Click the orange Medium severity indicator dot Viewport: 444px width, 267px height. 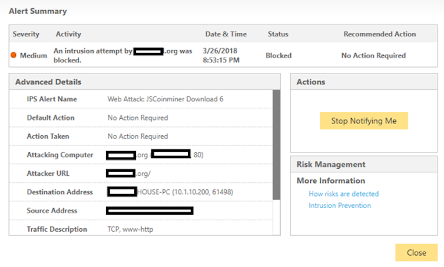[x=14, y=56]
